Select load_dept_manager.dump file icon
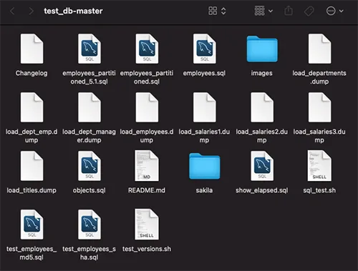The height and width of the screenshot is (271, 358). coord(89,107)
